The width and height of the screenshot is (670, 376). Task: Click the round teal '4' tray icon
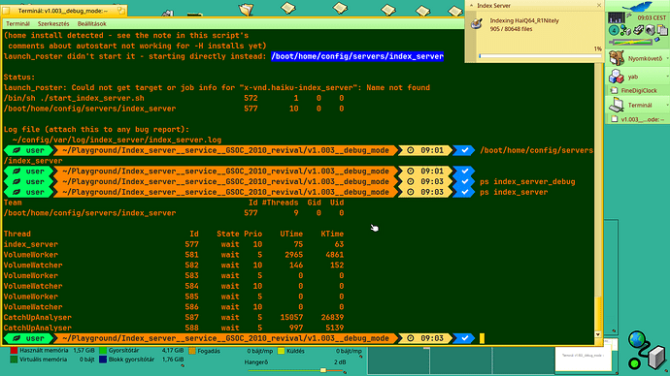[614, 30]
